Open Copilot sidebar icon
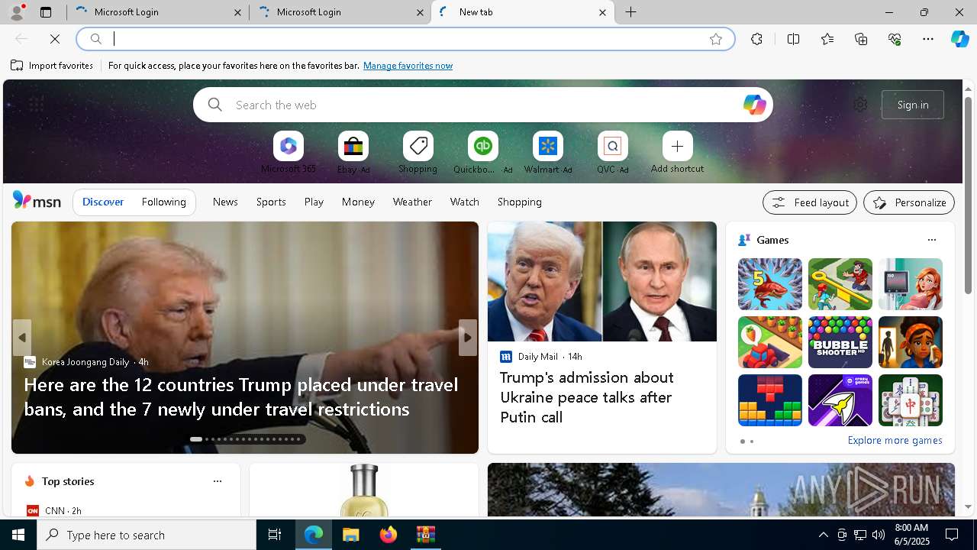Image resolution: width=977 pixels, height=550 pixels. coord(959,39)
